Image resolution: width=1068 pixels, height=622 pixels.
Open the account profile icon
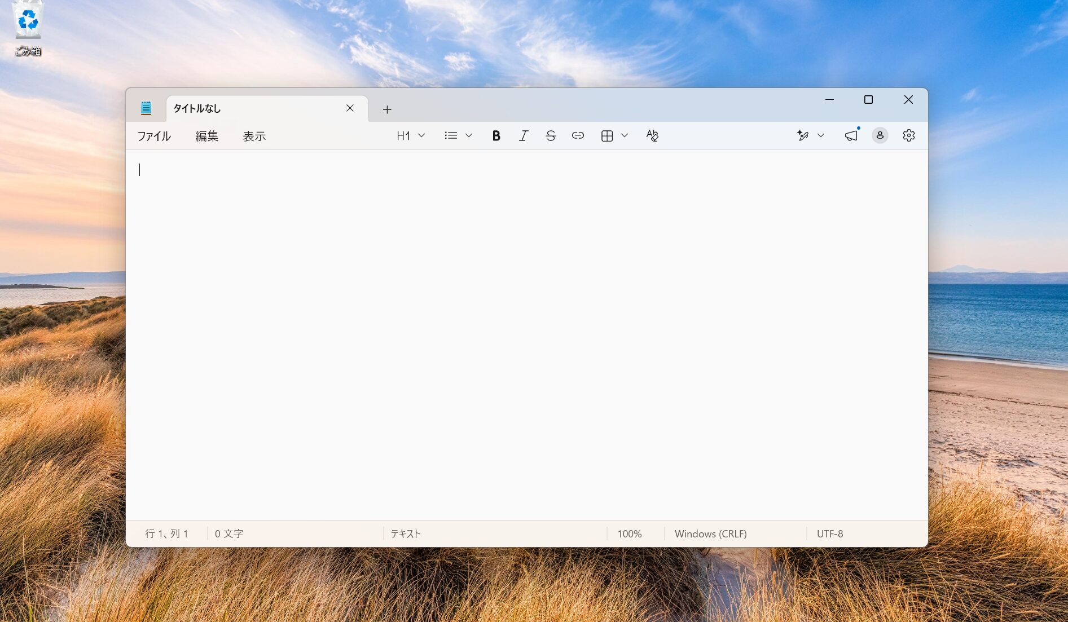(880, 135)
